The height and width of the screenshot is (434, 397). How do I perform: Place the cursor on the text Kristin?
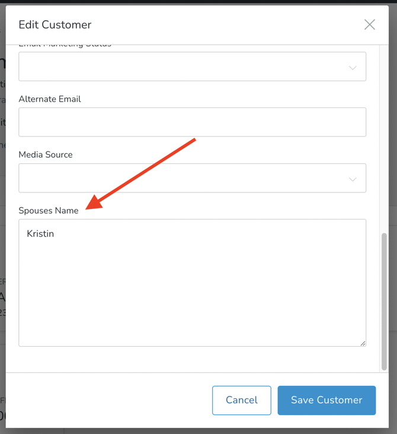pyautogui.click(x=40, y=234)
